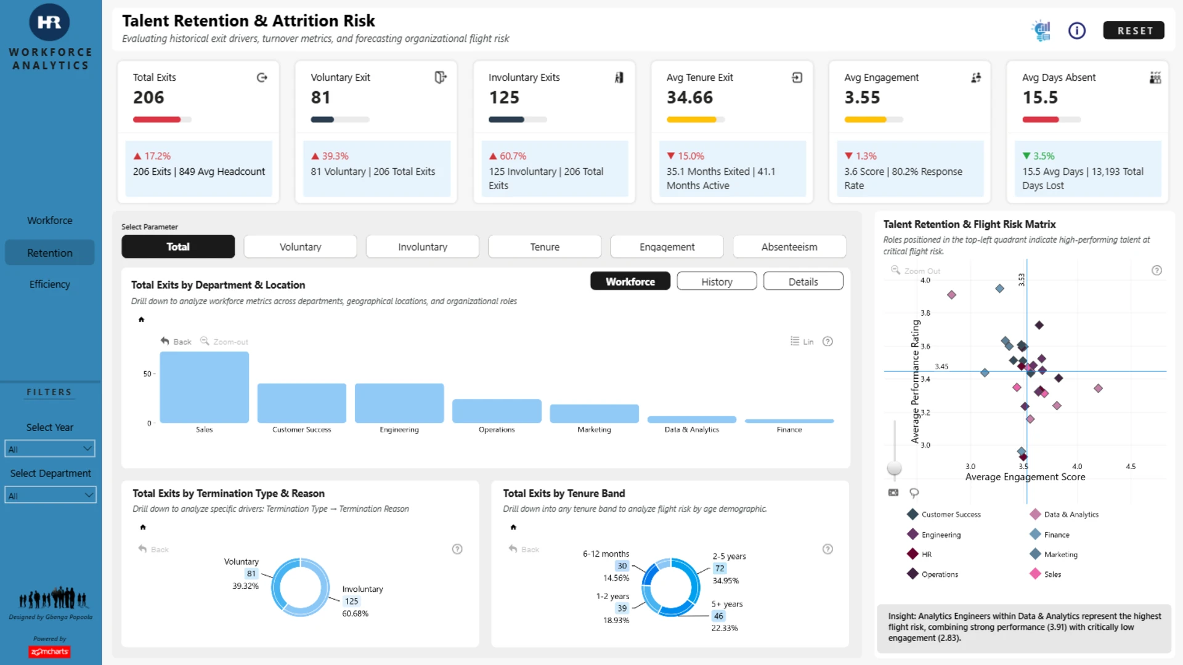1183x665 pixels.
Task: Switch to the Workforce chart view tab
Action: click(x=630, y=281)
